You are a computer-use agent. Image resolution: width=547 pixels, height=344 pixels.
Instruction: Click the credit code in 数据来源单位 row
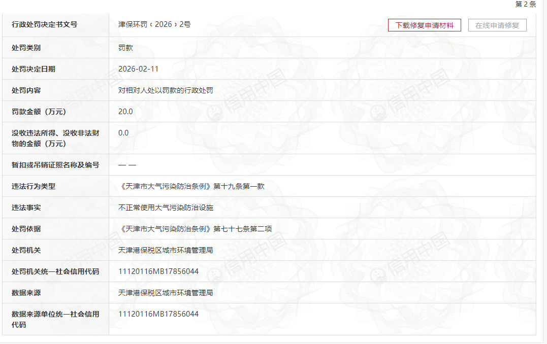(158, 314)
